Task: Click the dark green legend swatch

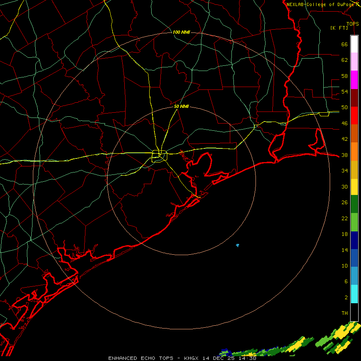Action: point(354,204)
